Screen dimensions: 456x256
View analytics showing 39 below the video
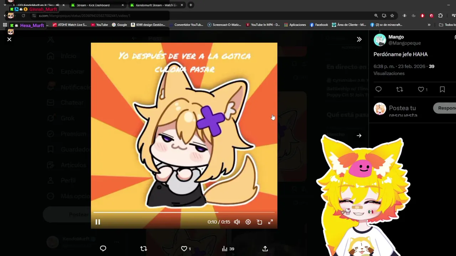click(228, 249)
